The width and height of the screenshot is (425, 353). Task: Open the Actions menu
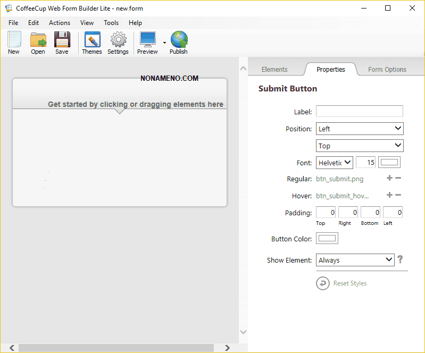pos(59,23)
